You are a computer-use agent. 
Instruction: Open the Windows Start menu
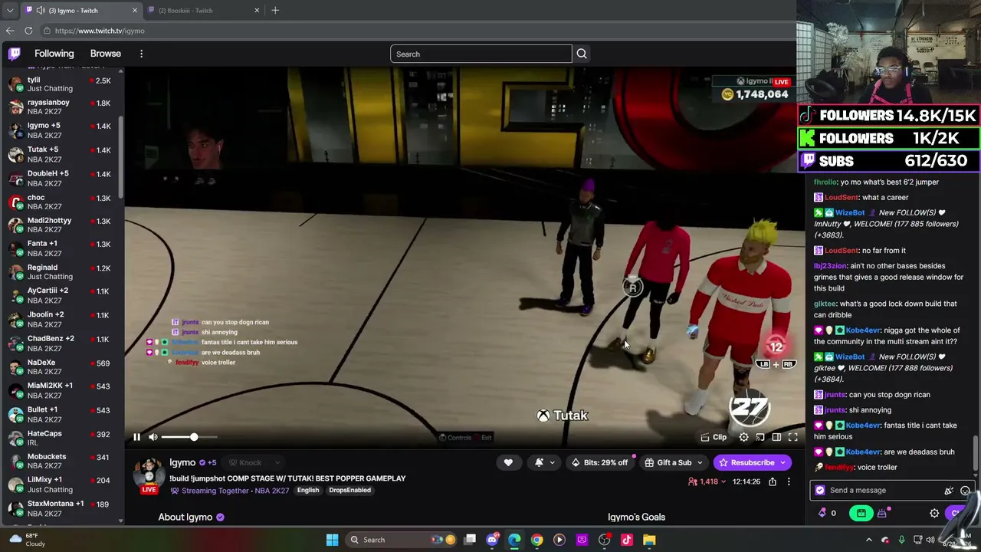332,540
